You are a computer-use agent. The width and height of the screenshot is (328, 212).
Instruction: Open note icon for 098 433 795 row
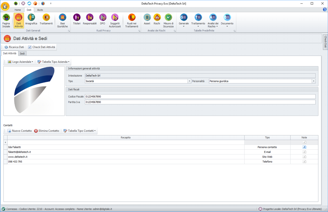tap(304, 161)
